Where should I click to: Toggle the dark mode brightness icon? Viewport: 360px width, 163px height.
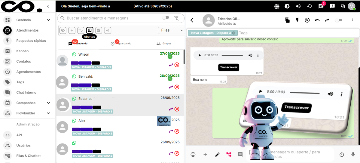[x=287, y=6]
